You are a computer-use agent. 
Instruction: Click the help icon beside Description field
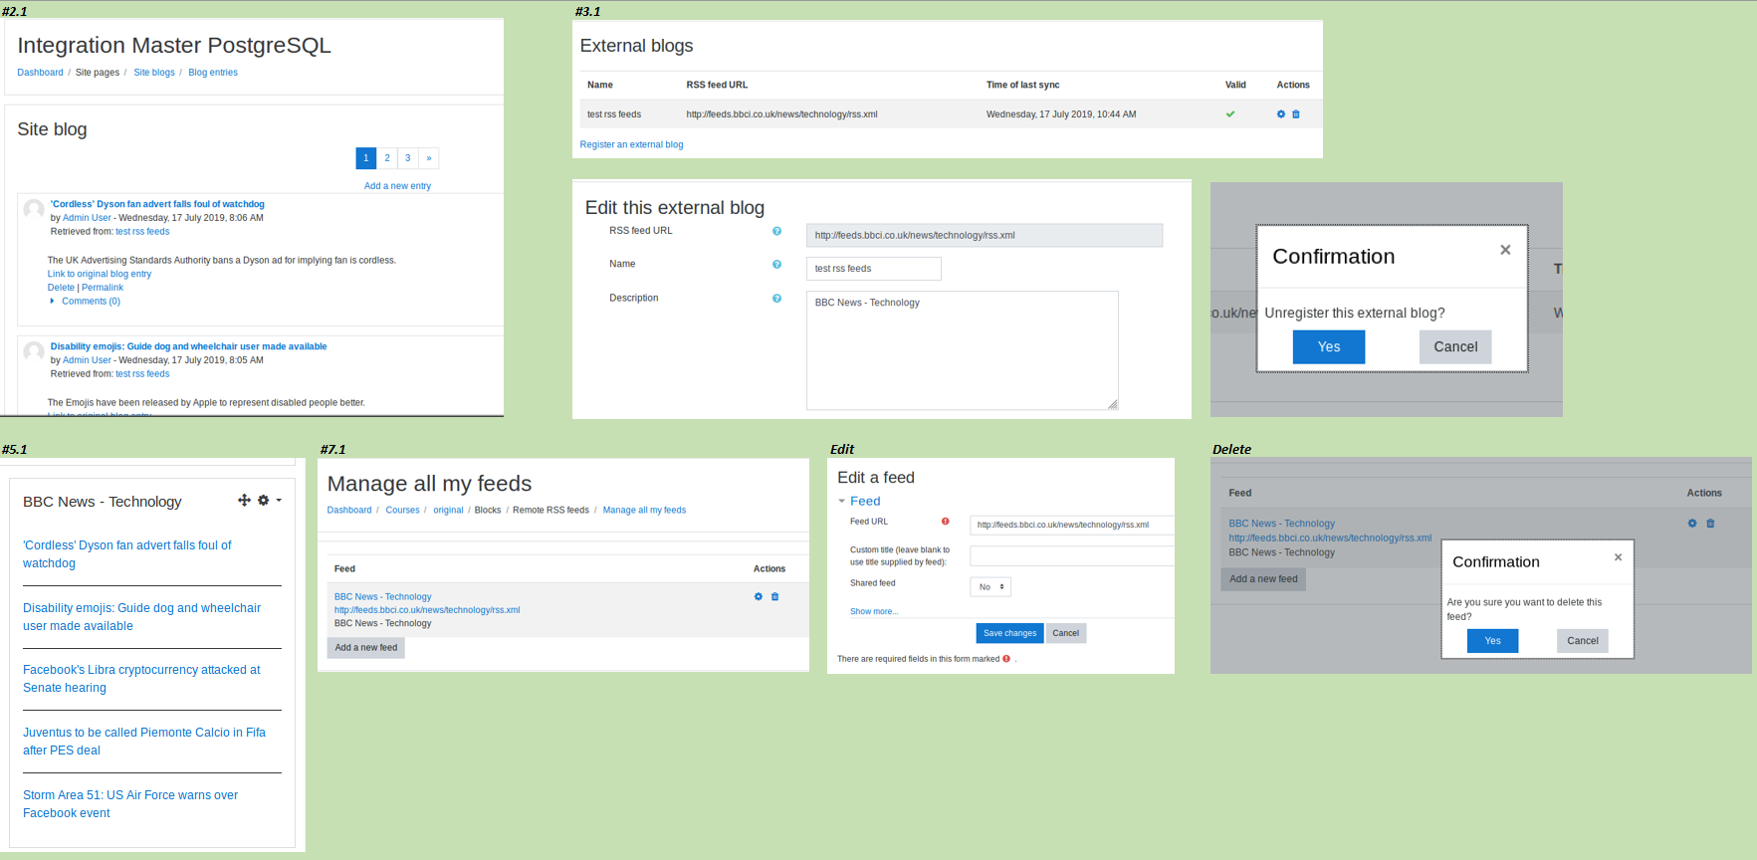coord(777,299)
